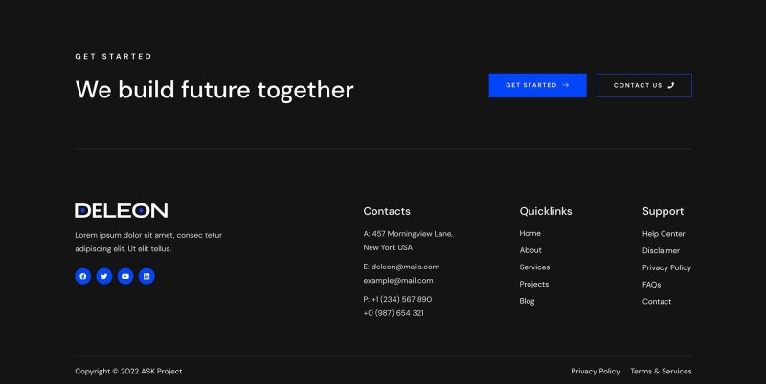This screenshot has height=384, width=766.
Task: Open the About quicklink
Action: coord(530,250)
